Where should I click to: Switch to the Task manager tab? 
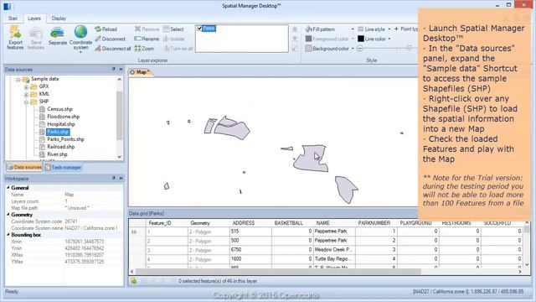coord(64,168)
